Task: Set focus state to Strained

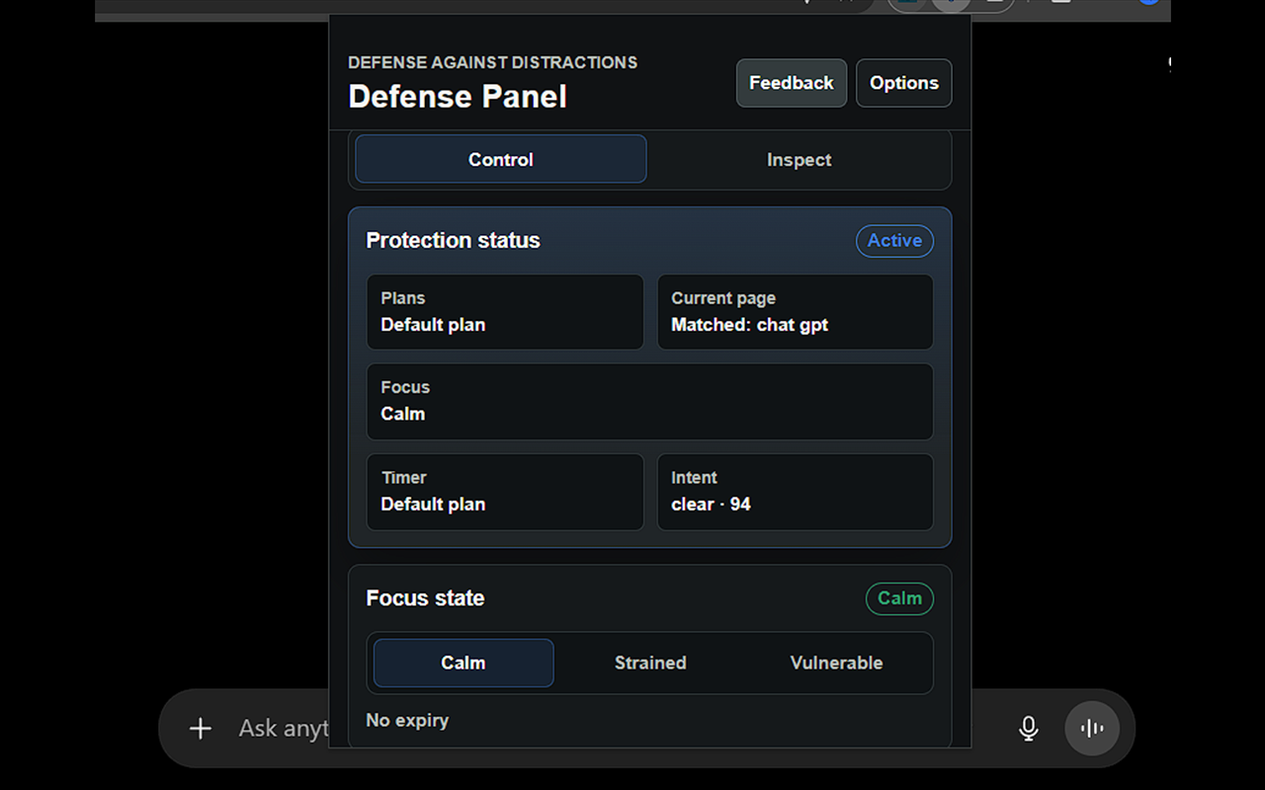Action: (x=650, y=663)
